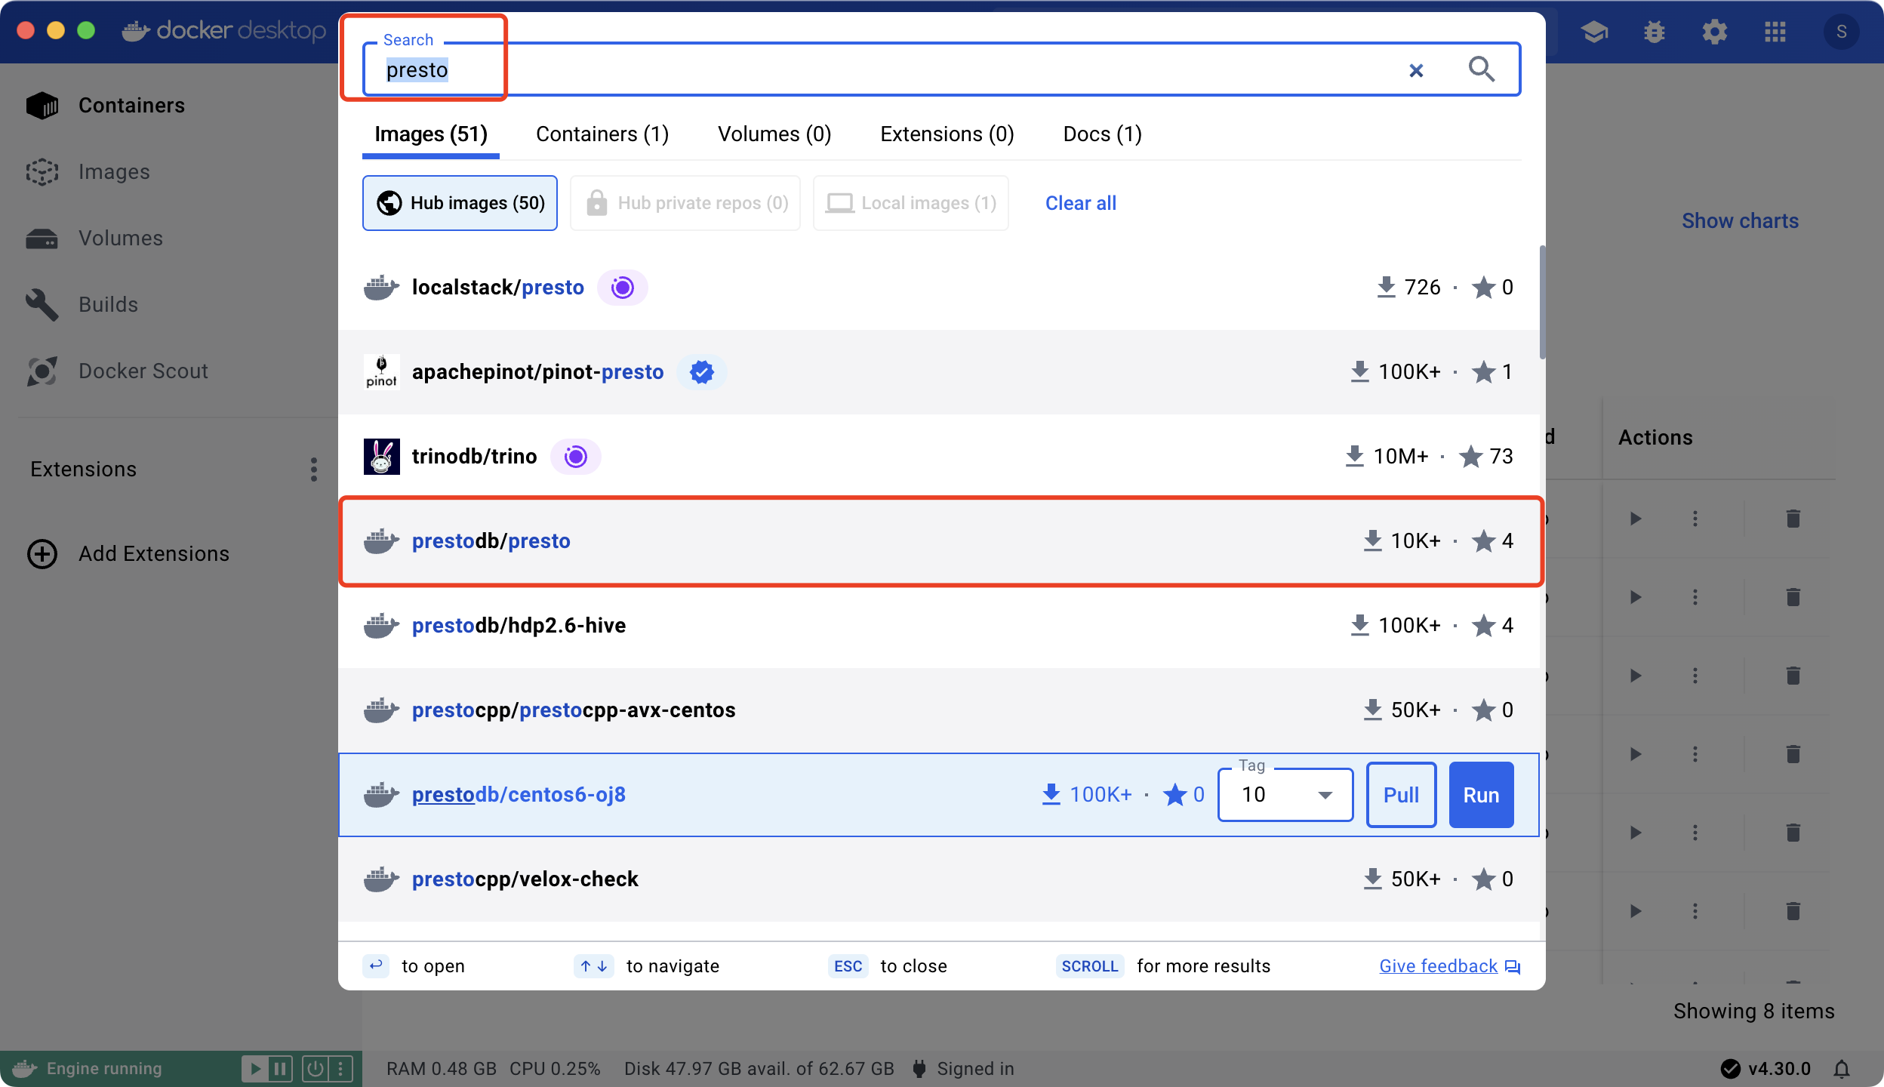The image size is (1884, 1087).
Task: Switch to the Containers (1) tab
Action: pyautogui.click(x=602, y=134)
